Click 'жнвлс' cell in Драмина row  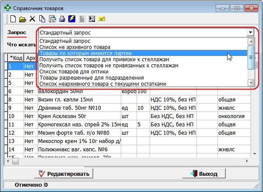[234, 108]
